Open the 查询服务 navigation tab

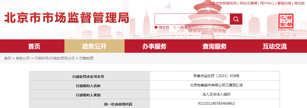point(215,46)
